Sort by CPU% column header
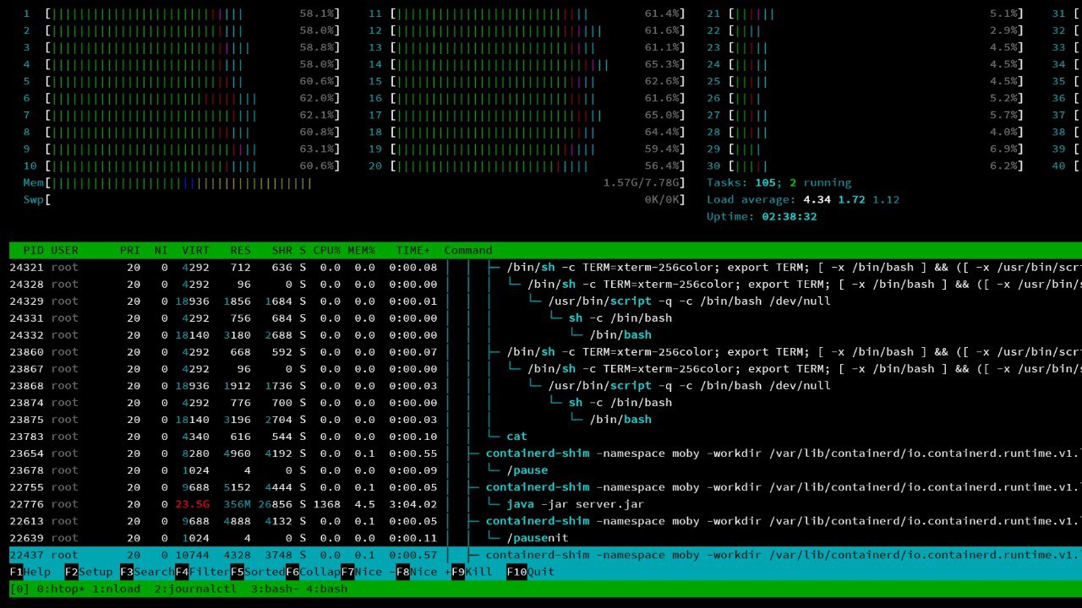 point(326,251)
